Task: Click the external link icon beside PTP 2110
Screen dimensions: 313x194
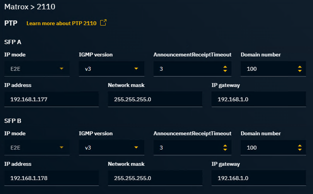Action: [x=103, y=23]
